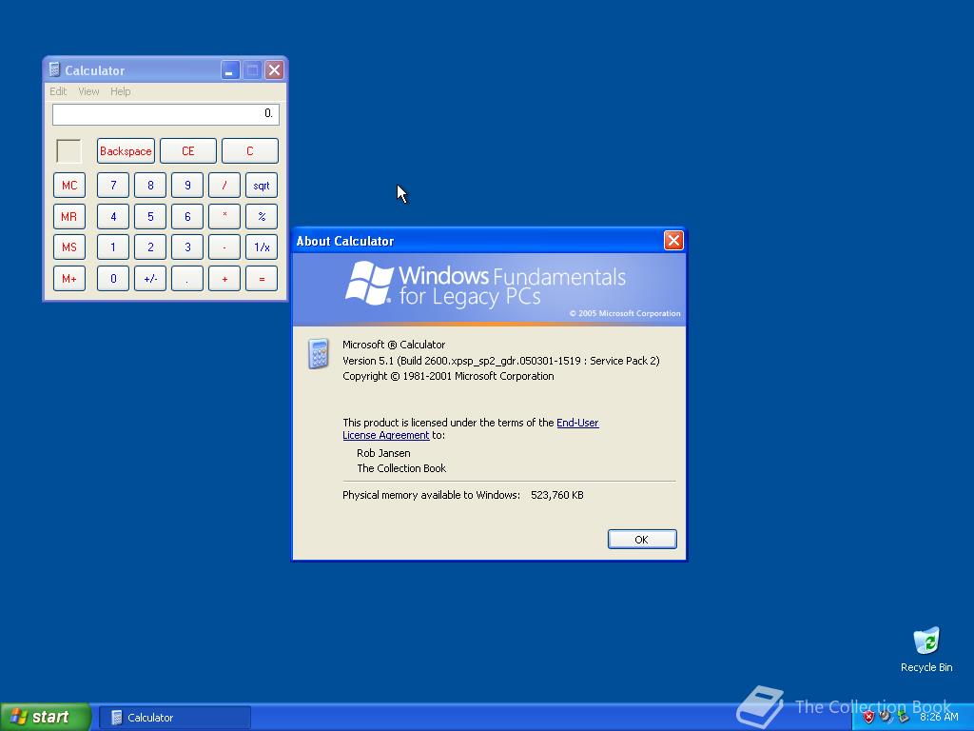Click the divide (/) button

224,186
